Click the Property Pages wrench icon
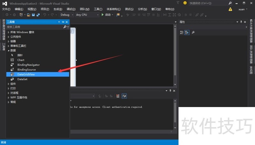 [x=193, y=33]
